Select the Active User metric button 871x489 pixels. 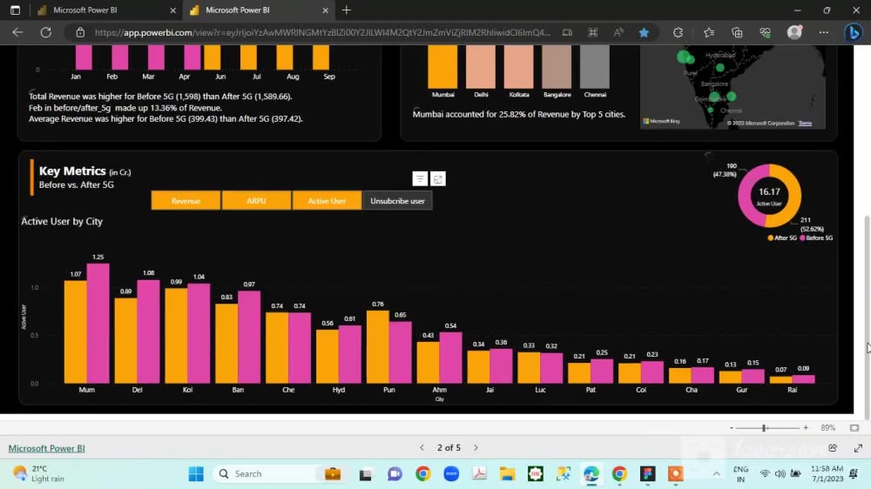(x=327, y=201)
